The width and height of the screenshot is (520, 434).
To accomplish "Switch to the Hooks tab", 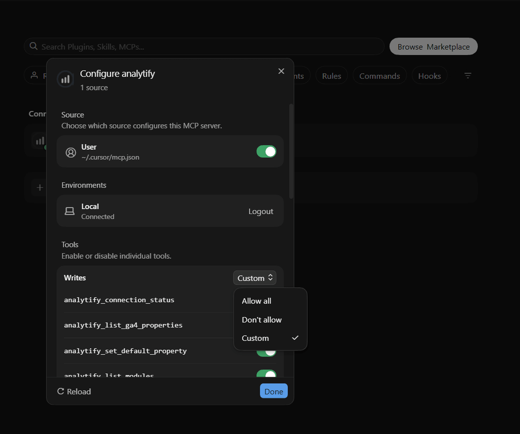I will (430, 76).
